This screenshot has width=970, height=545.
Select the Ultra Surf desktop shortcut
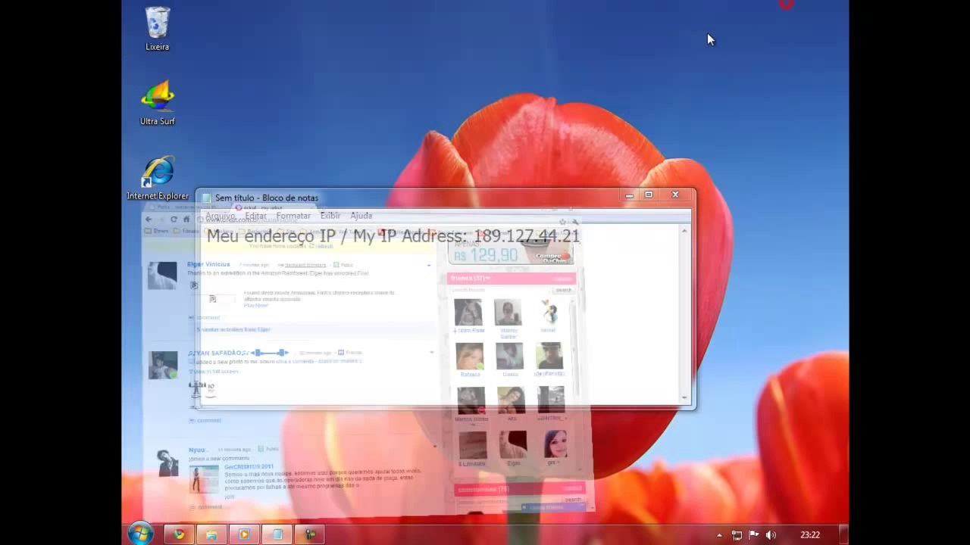158,103
